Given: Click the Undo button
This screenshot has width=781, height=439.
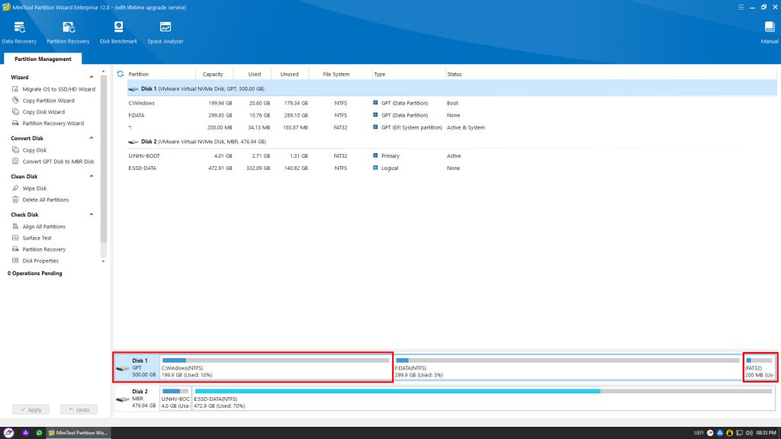Looking at the screenshot, I should pyautogui.click(x=79, y=409).
